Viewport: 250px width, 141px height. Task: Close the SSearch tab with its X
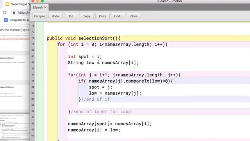(x=45, y=7)
